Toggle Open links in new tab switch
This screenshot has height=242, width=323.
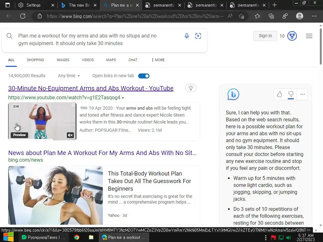click(144, 76)
